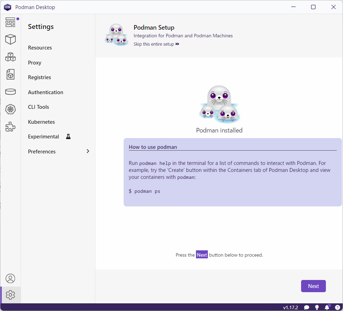Viewport: 343px width, 311px height.
Task: Click the help question mark icon
Action: coord(337,307)
